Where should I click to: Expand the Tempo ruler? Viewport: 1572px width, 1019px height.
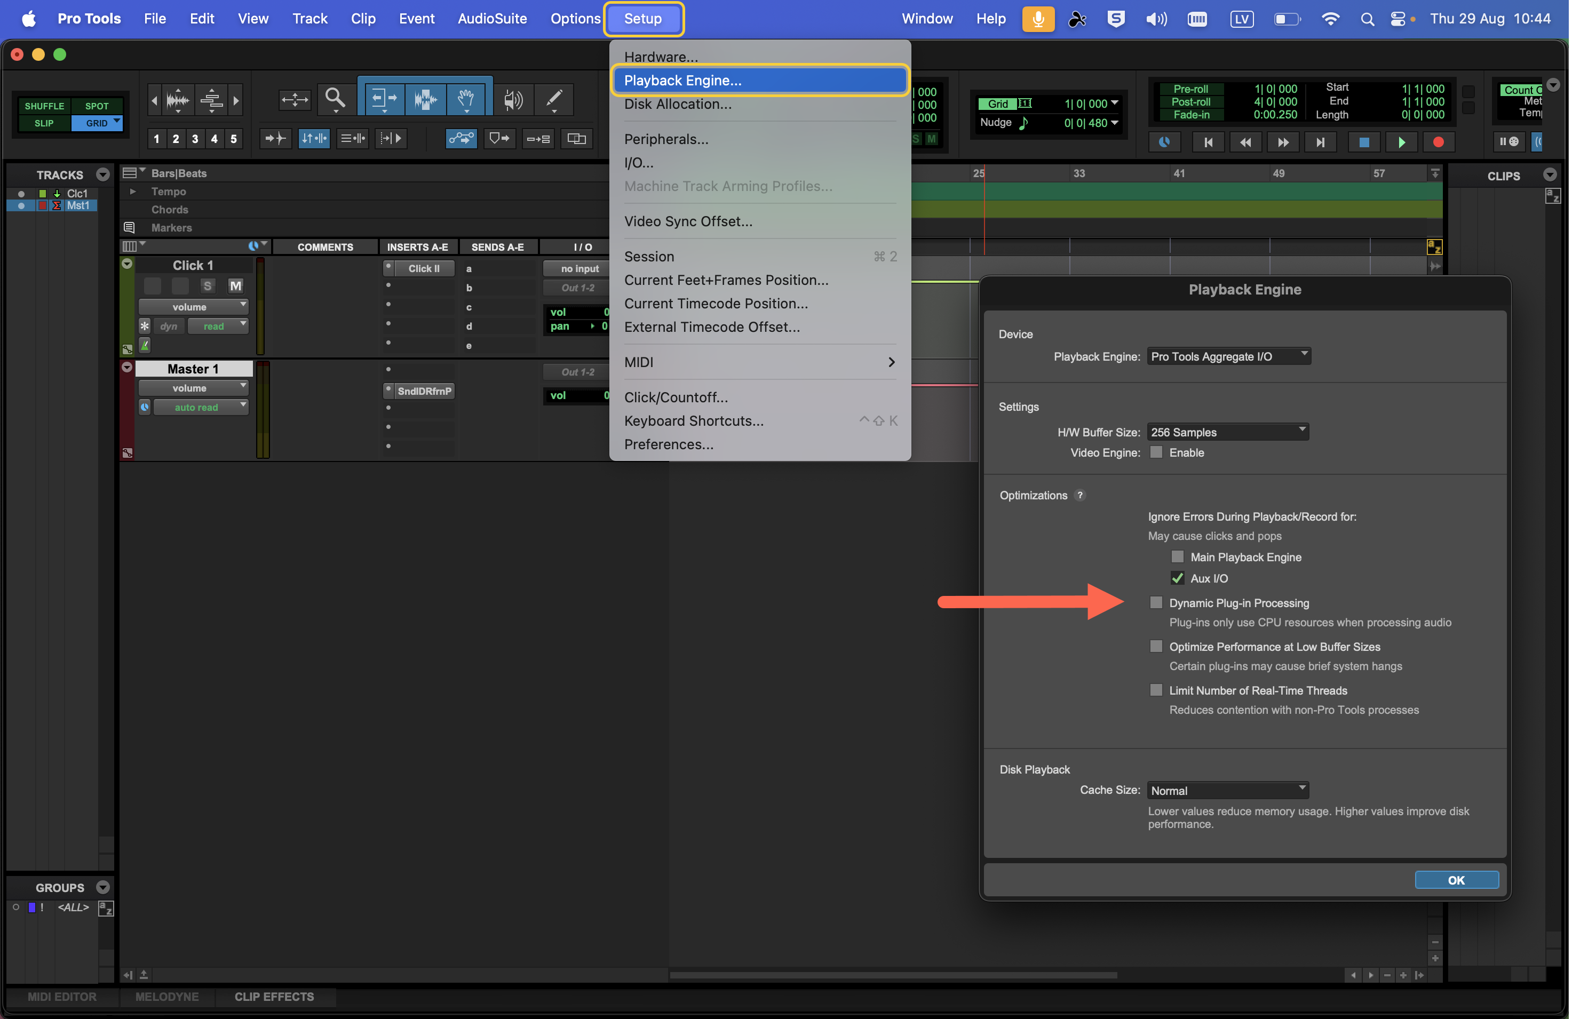point(133,192)
